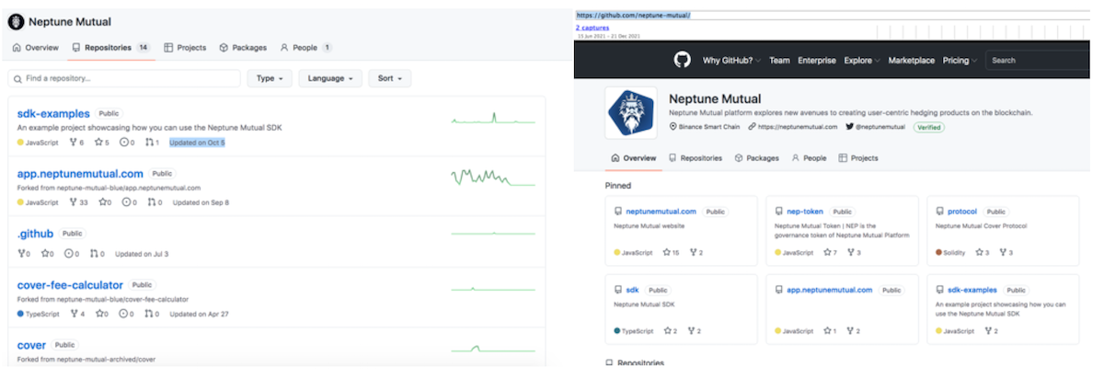Screen dimensions: 1104x391
Task: Click the pull request icon on the .github row
Action: 94,254
